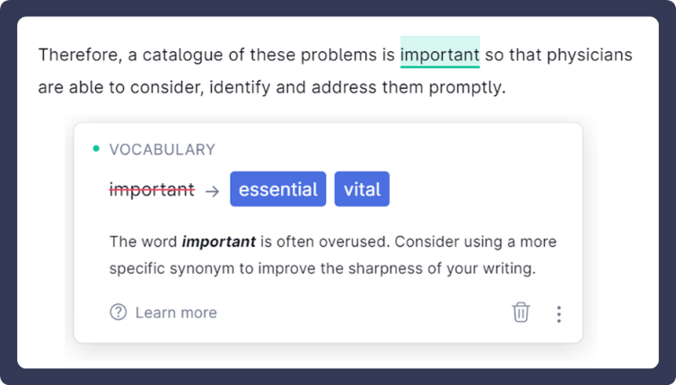676x385 pixels.
Task: Click the word "sharpness" in the explanation
Action: (395, 268)
